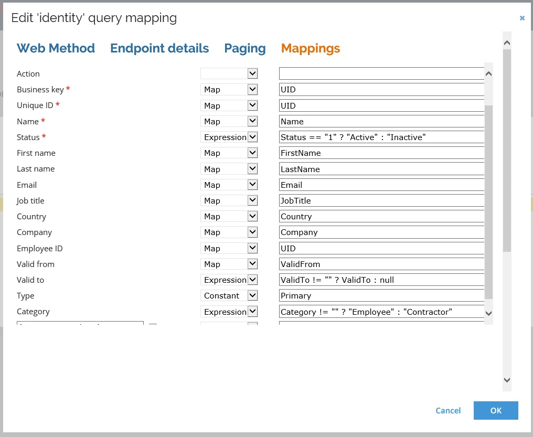The image size is (533, 437).
Task: Open the Endpoint details tab
Action: point(159,48)
